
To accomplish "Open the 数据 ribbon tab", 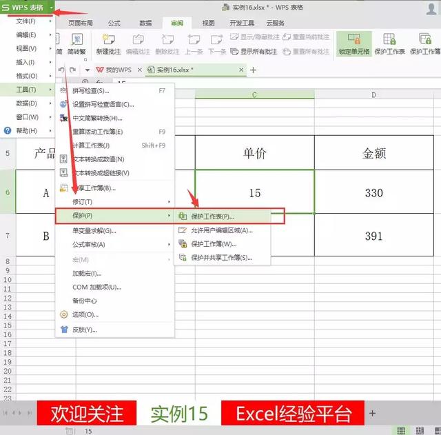I will coord(145,23).
